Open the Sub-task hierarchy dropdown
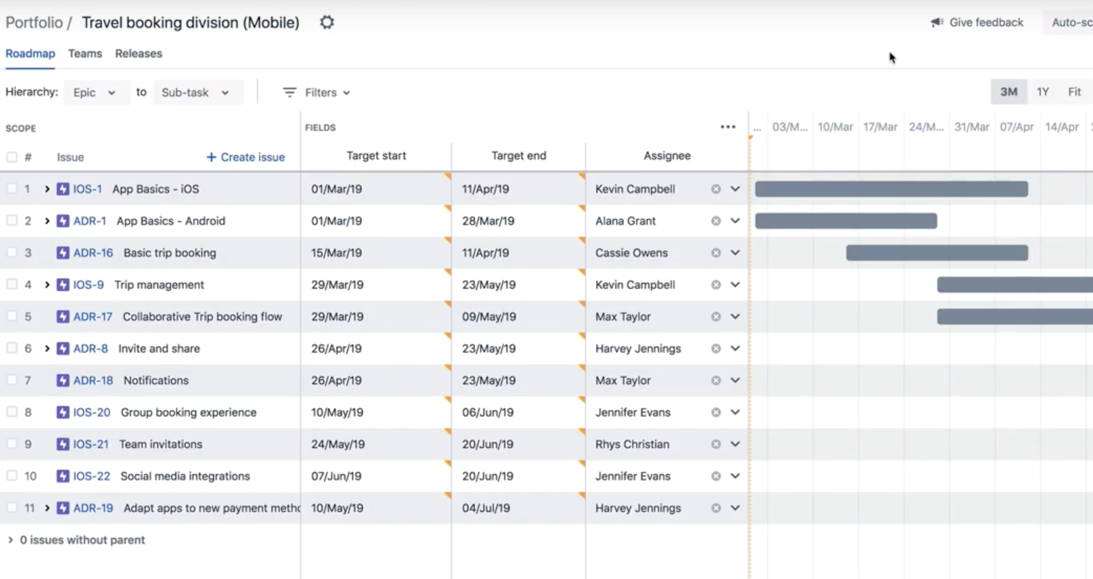 pyautogui.click(x=198, y=93)
